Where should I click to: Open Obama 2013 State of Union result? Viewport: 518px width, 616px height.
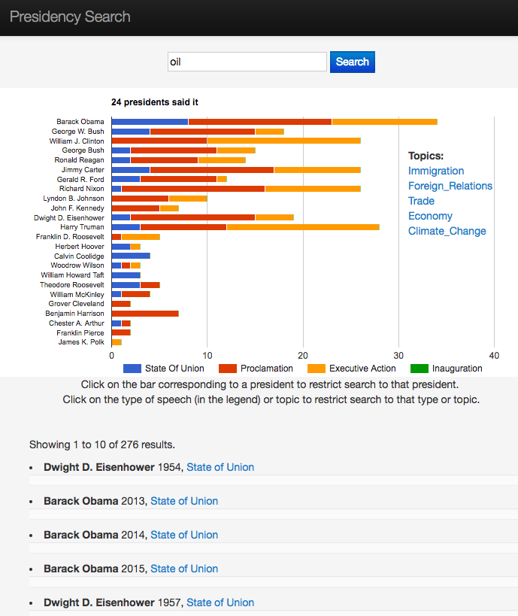[x=184, y=501]
